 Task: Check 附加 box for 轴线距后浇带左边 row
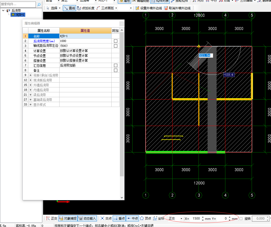pos(116,46)
